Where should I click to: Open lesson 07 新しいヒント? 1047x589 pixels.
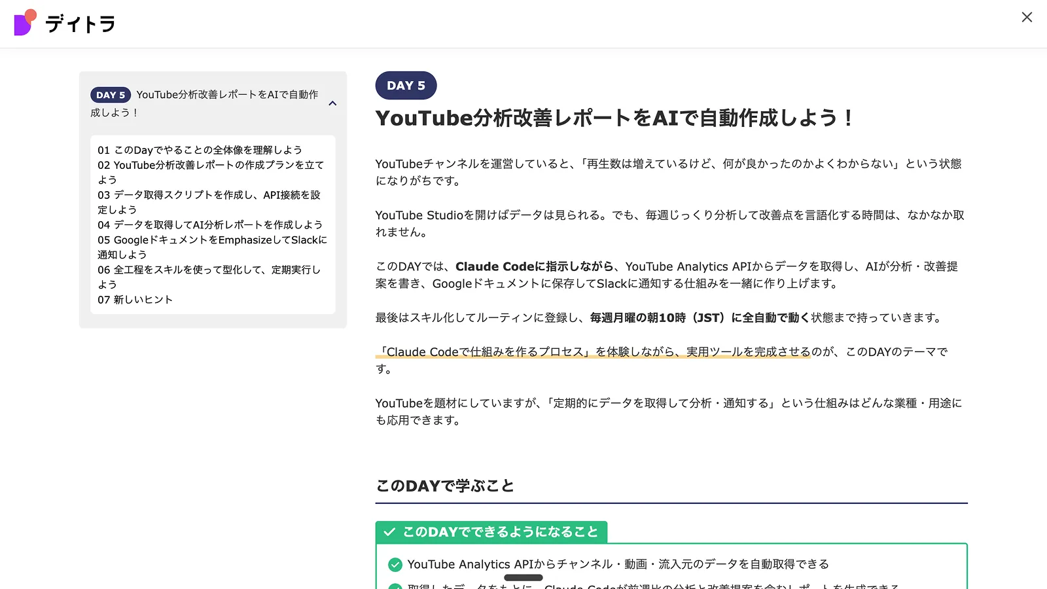point(135,300)
